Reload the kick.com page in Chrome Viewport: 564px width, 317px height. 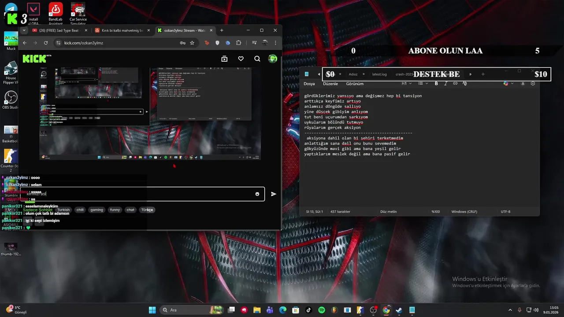click(46, 43)
